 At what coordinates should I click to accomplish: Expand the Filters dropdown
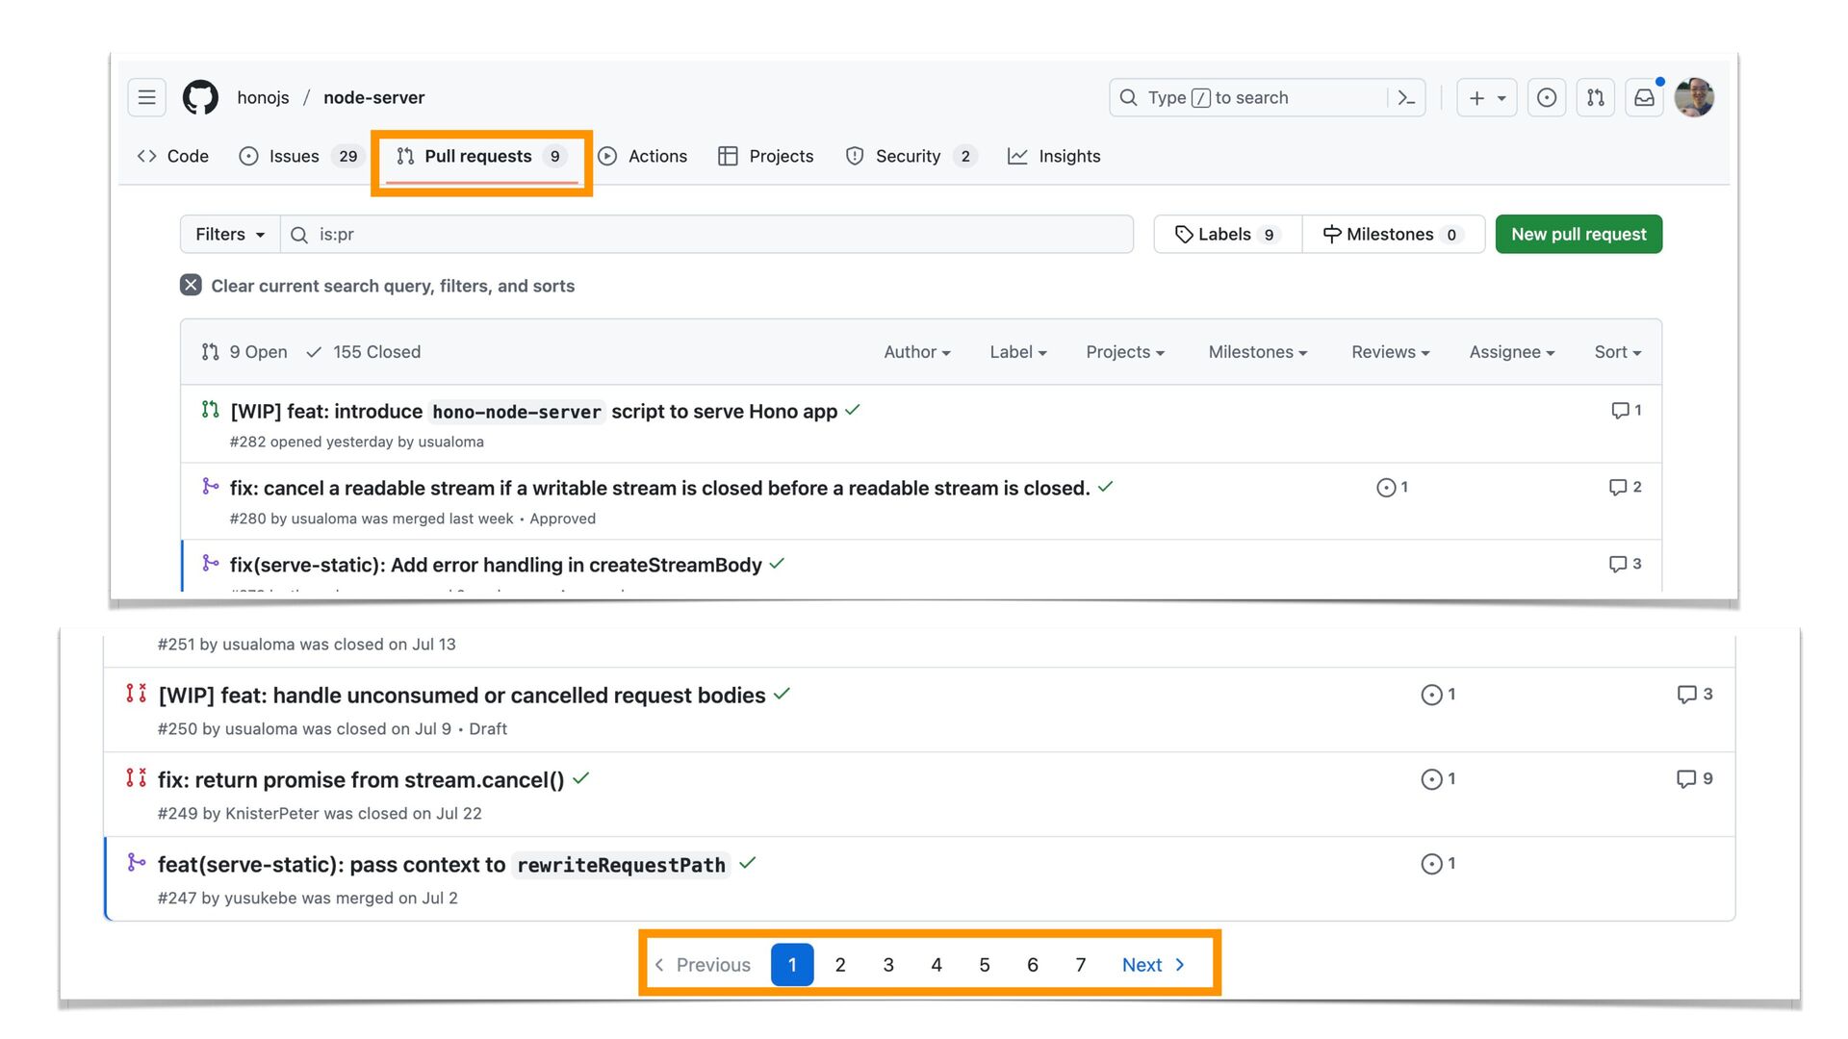tap(229, 234)
